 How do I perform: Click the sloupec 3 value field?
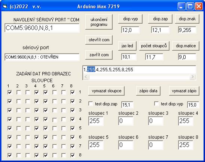tap(156, 121)
